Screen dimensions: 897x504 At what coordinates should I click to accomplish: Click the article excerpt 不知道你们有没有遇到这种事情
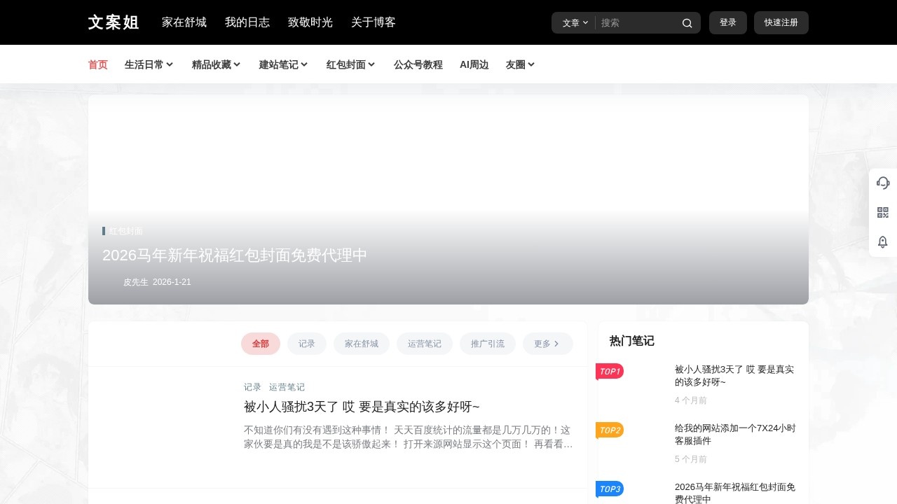point(409,437)
